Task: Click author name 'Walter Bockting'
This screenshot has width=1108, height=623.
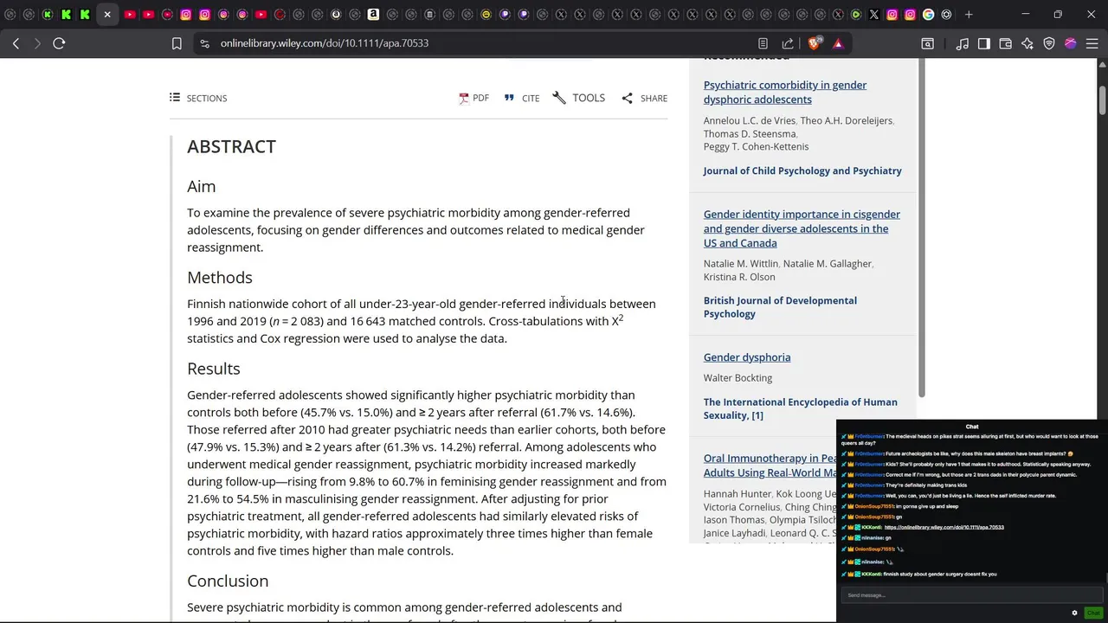Action: (738, 378)
